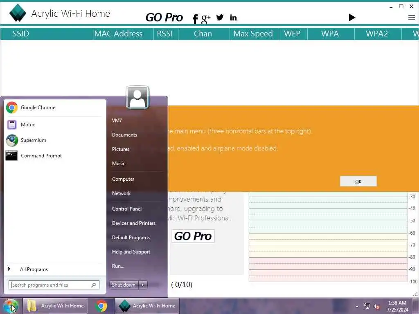Open Computer from Start menu

(123, 179)
